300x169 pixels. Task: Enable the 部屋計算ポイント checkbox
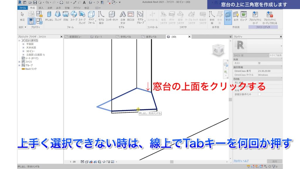[260, 94]
